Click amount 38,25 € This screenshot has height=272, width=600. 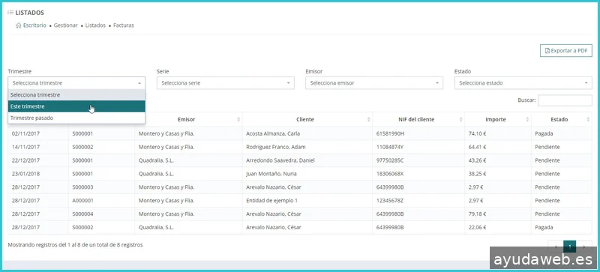tap(477, 174)
